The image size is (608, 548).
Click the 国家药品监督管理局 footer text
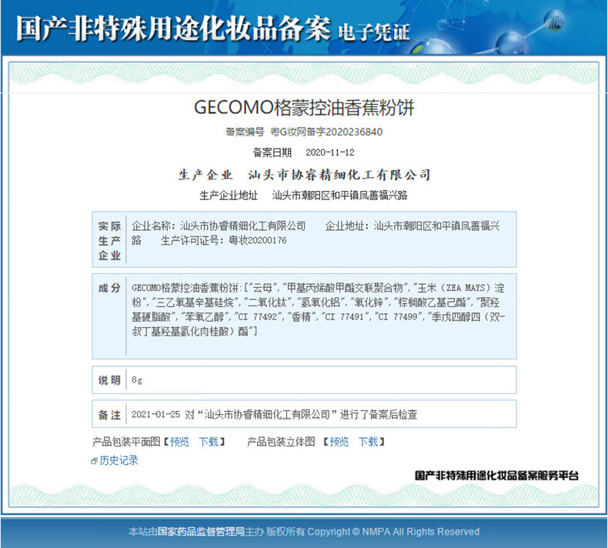click(x=201, y=531)
